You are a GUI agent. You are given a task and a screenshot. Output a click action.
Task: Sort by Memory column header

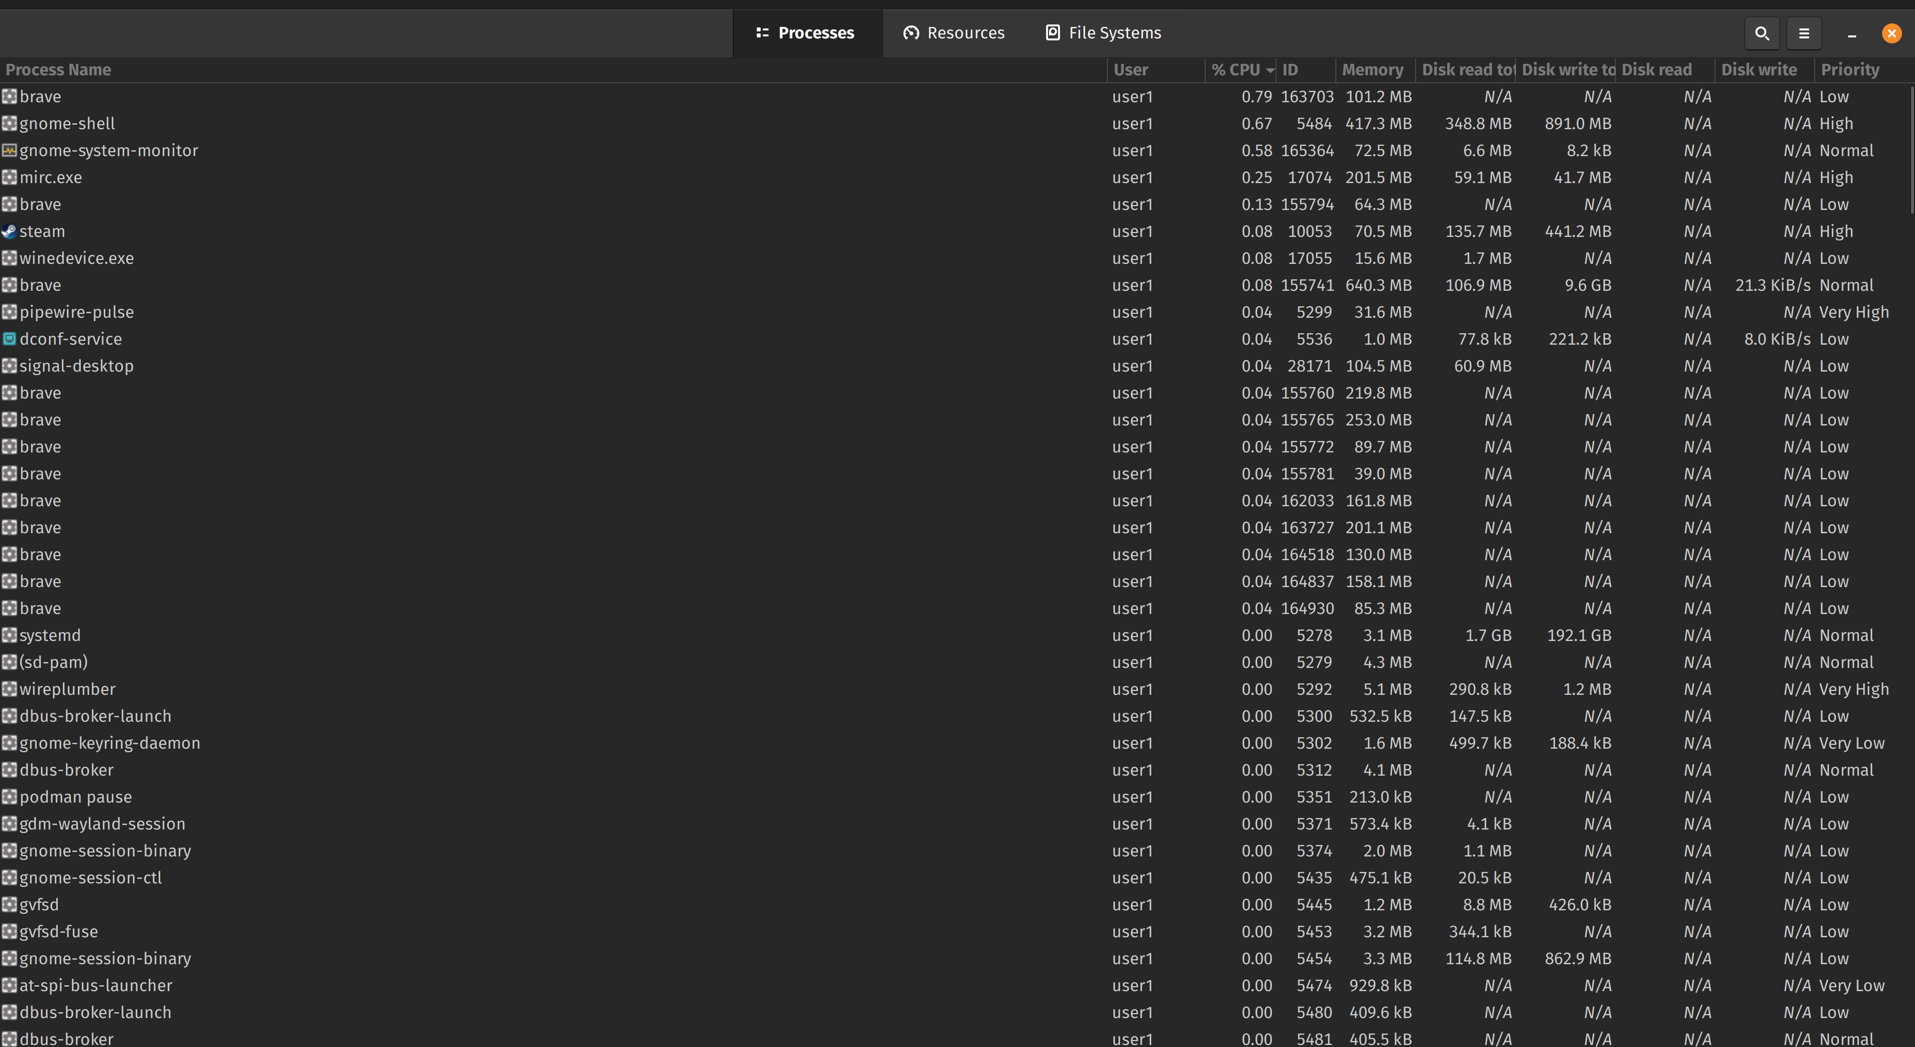click(x=1372, y=70)
